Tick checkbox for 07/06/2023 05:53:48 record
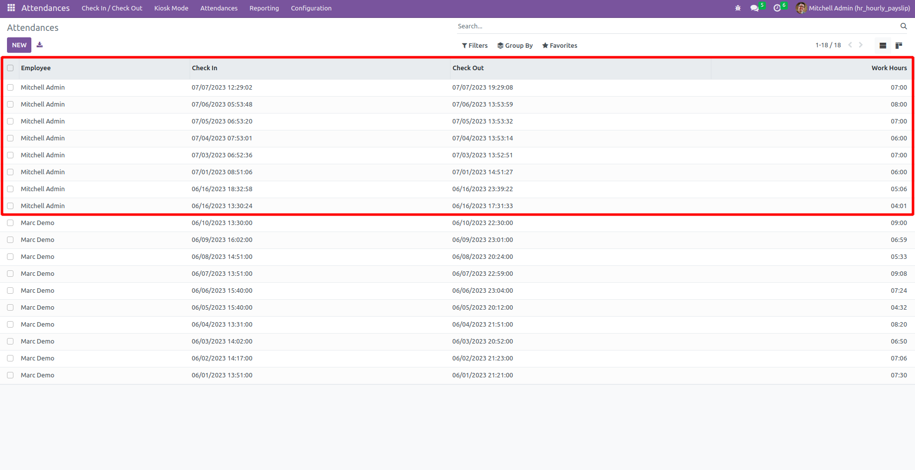Viewport: 915px width, 470px height. pyautogui.click(x=10, y=105)
